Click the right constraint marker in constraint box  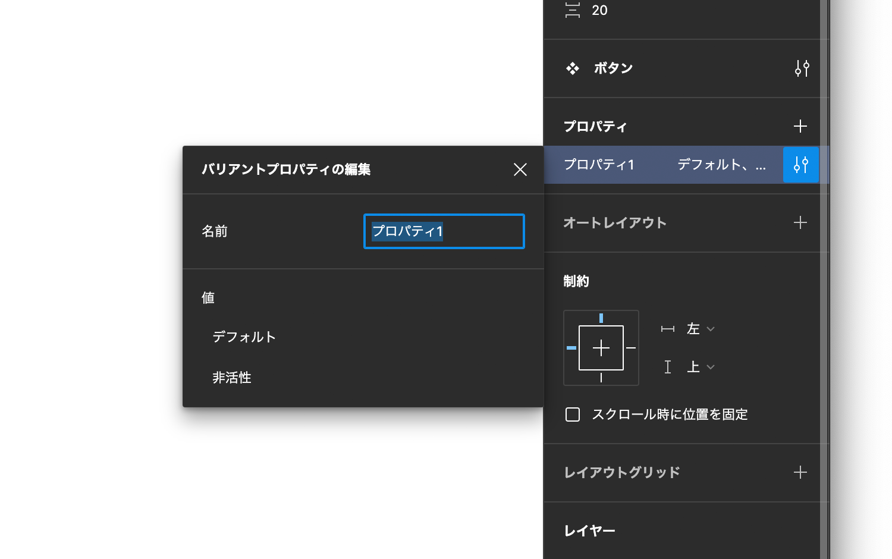click(631, 348)
